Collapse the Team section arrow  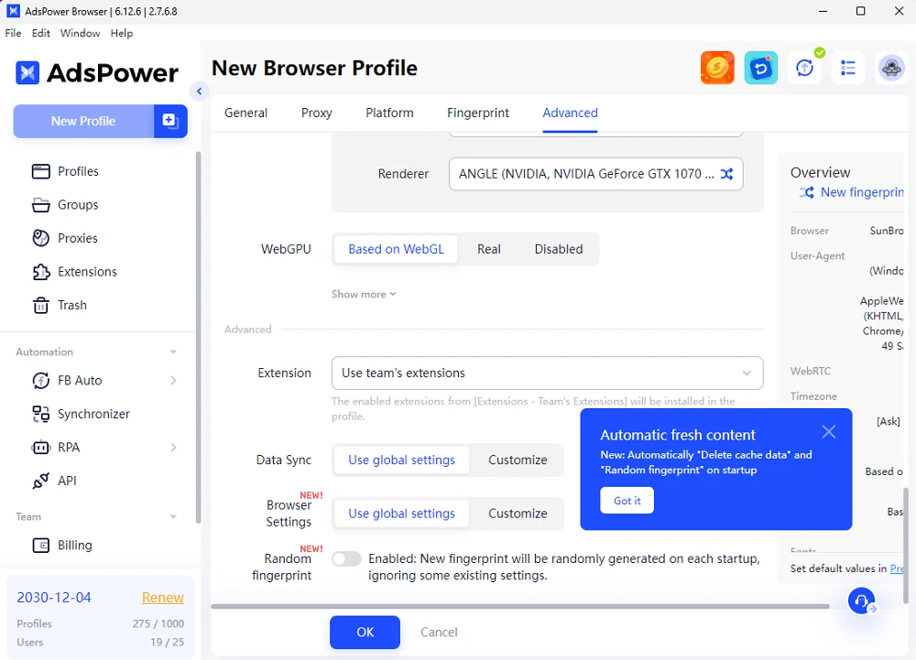173,516
